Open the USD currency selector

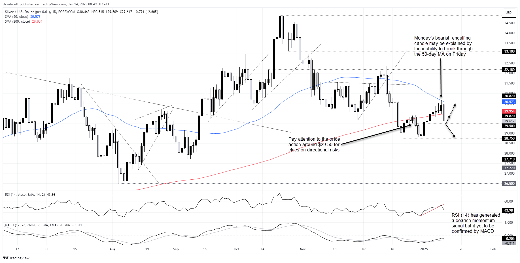(x=508, y=12)
